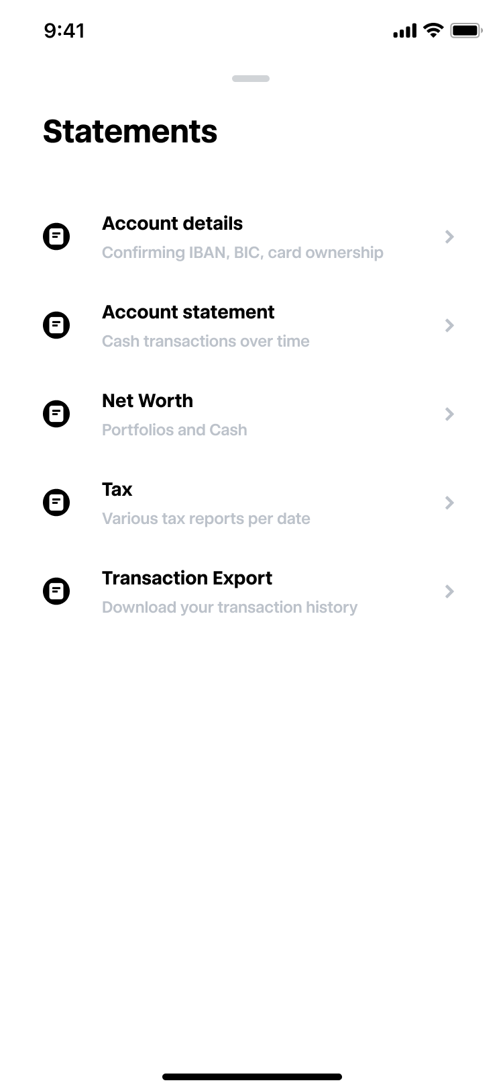Screen dimensions: 503x1091
Task: Click the Transaction Export document icon
Action: coord(56,592)
